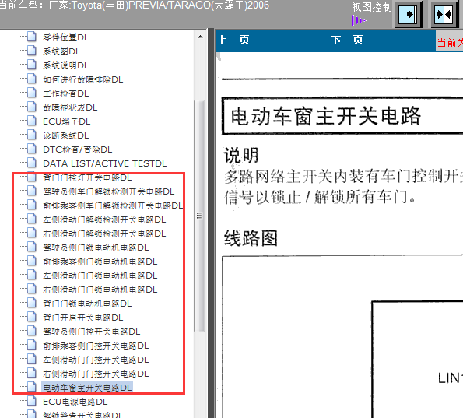Open 驾驶员侧门控开关电路DL

pos(92,332)
